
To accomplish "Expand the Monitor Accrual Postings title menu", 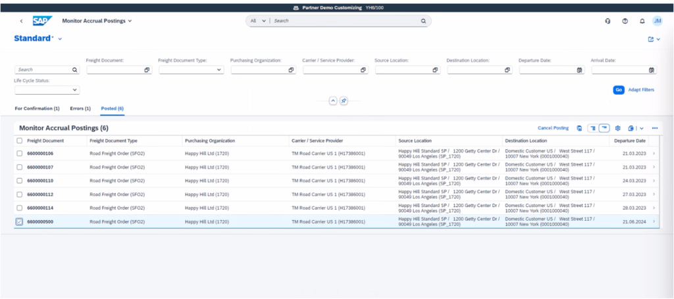I will (x=130, y=21).
